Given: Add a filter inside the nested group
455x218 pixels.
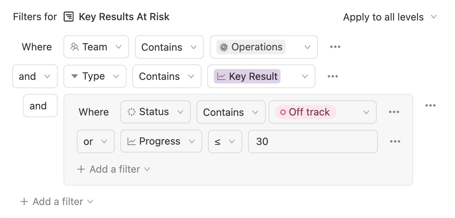Looking at the screenshot, I should click(x=109, y=169).
